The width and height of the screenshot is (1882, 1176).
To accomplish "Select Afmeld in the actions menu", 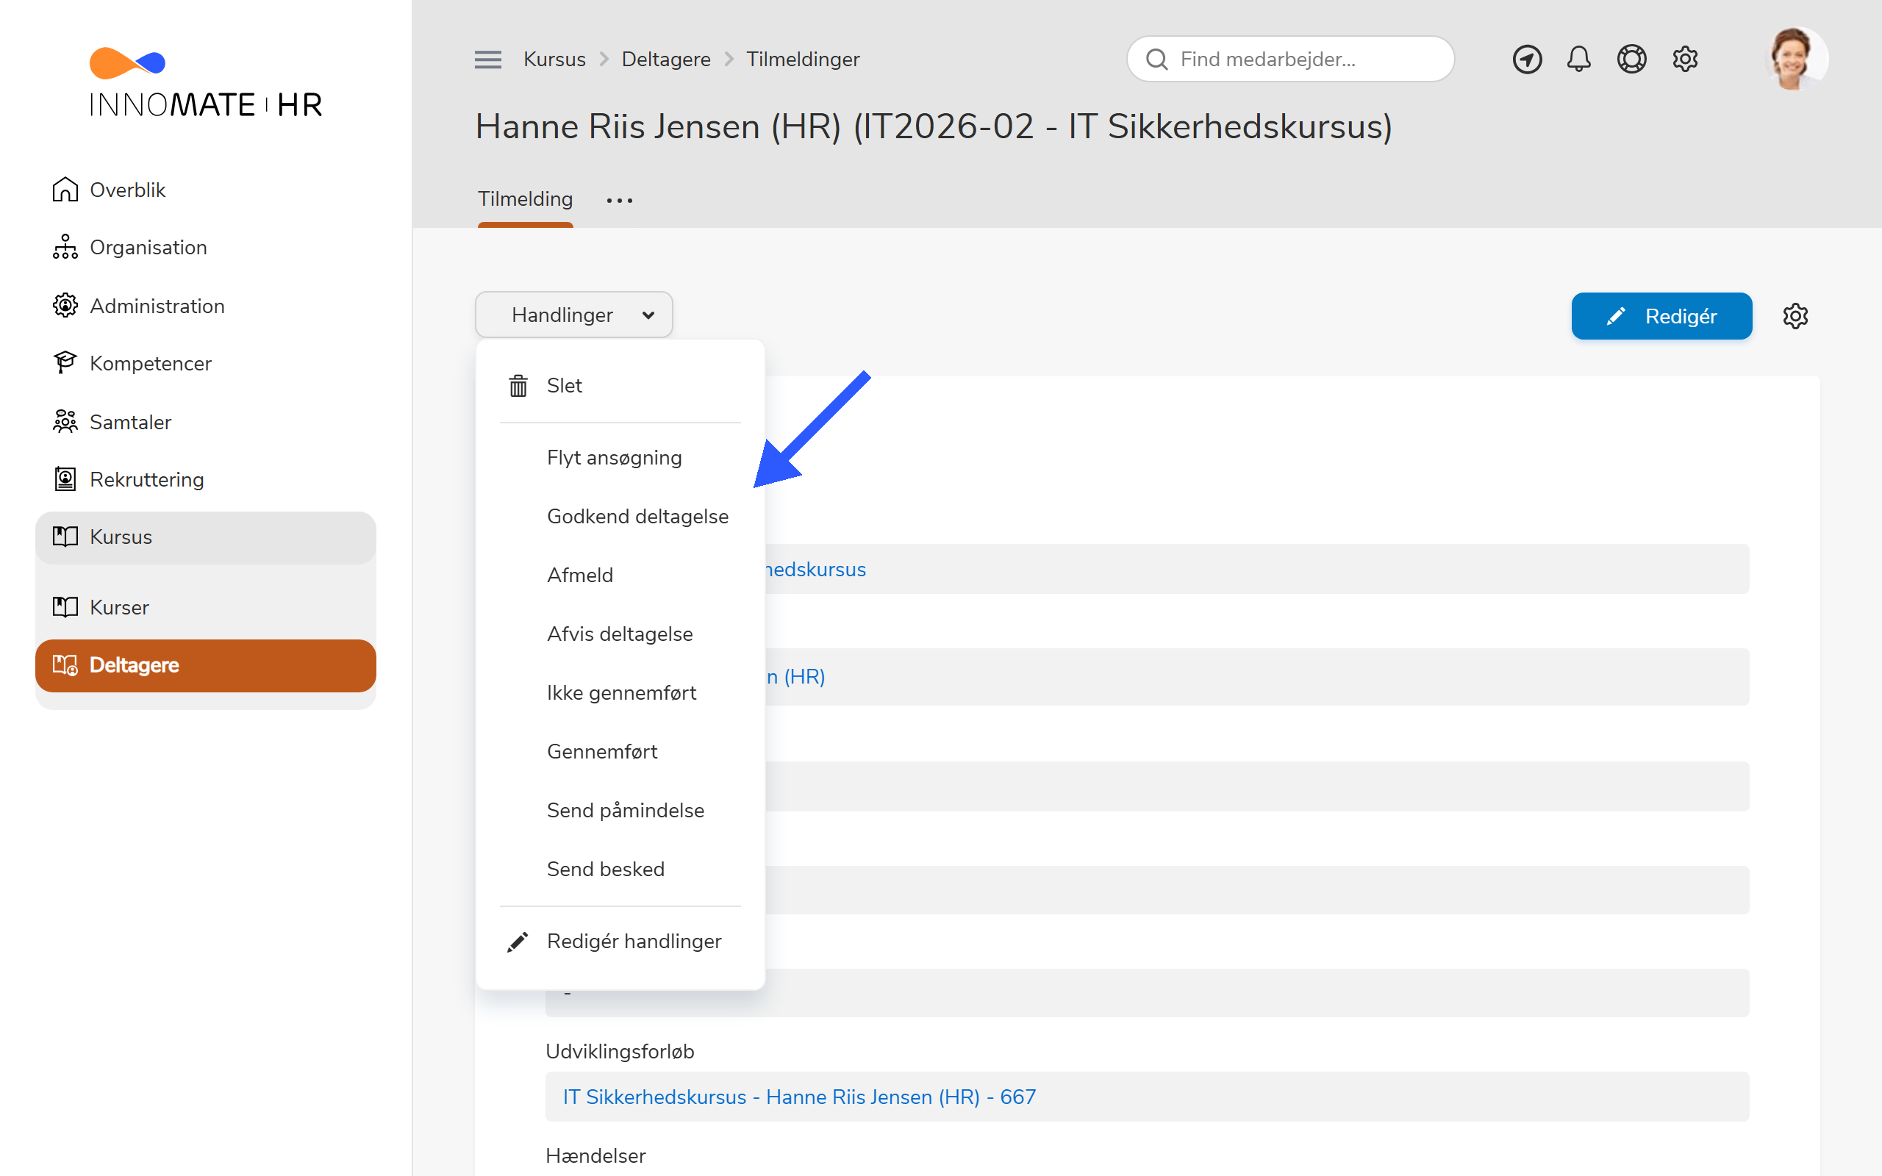I will 620,575.
